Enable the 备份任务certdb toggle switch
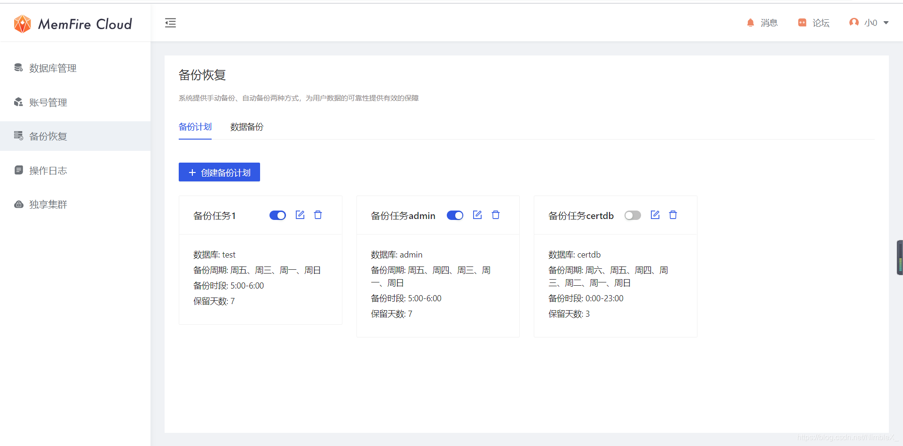 point(633,215)
